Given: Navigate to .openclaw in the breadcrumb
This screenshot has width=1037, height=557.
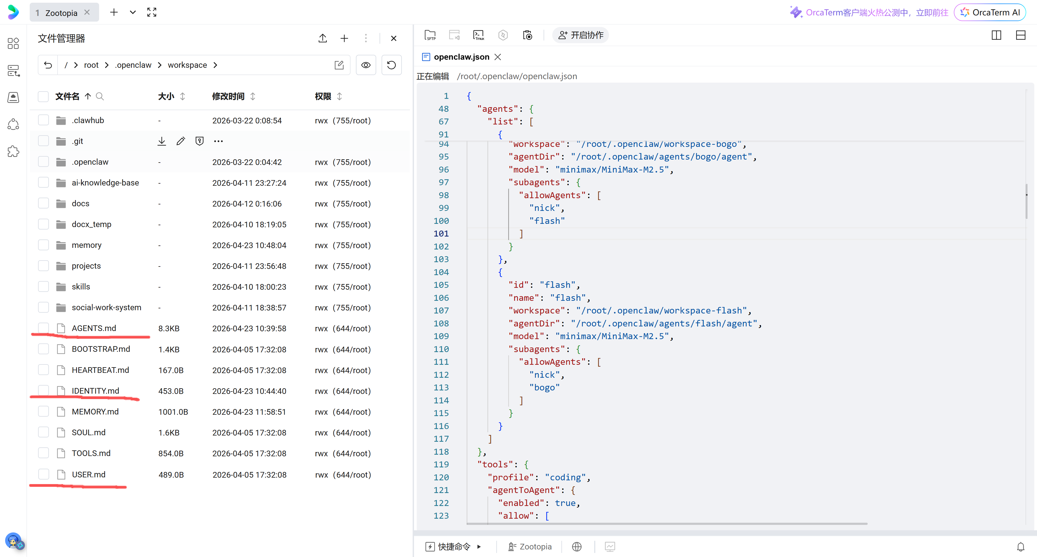Looking at the screenshot, I should (x=133, y=65).
